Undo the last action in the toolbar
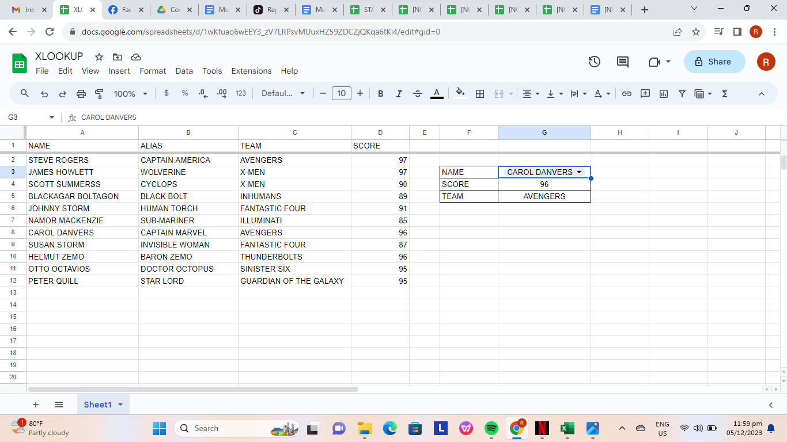 coord(44,93)
